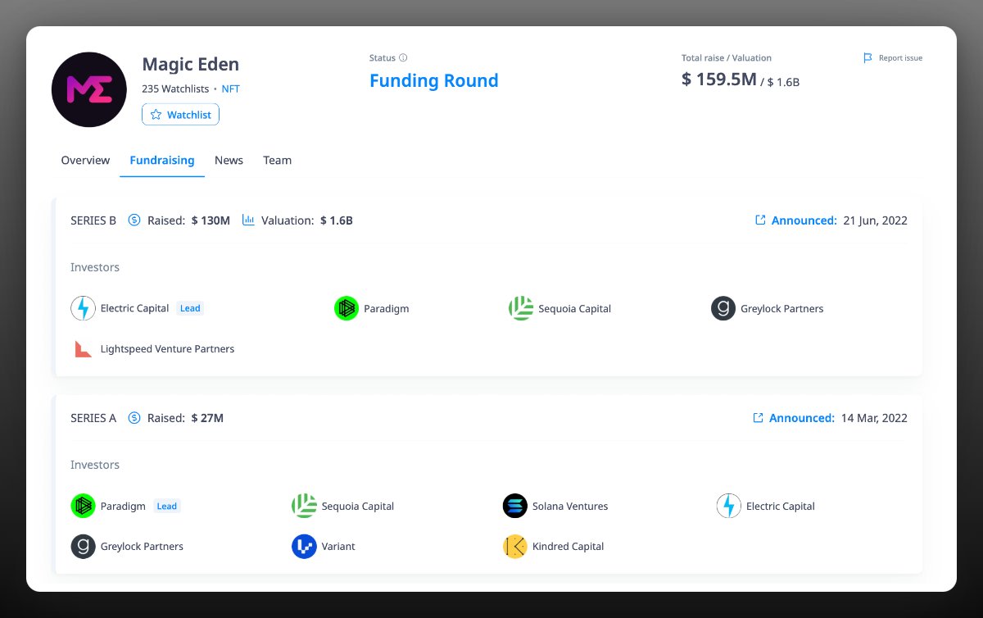983x618 pixels.
Task: Open the NFT category link
Action: coord(231,89)
